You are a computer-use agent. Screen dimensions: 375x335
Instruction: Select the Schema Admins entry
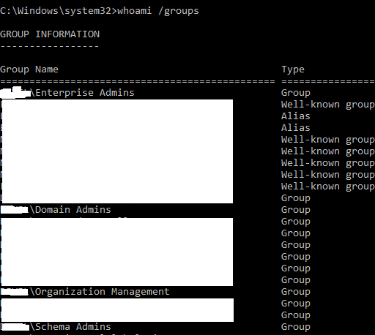73,327
